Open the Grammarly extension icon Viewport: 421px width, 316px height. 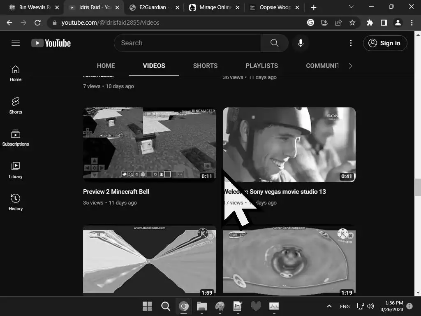point(310,23)
